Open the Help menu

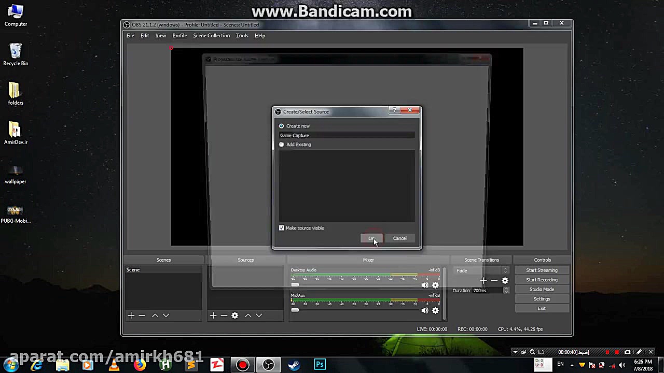[260, 36]
